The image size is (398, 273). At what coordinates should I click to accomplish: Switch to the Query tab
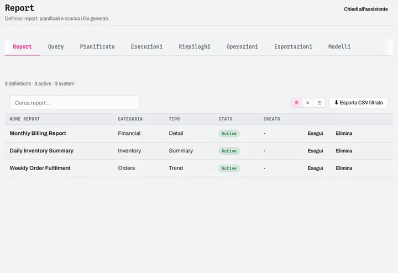tap(56, 46)
